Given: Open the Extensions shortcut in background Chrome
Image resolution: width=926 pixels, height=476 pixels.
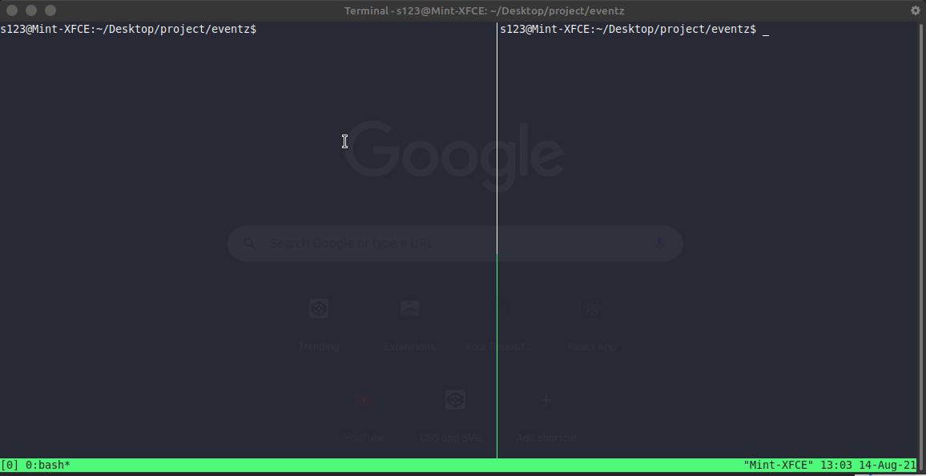Looking at the screenshot, I should (409, 324).
